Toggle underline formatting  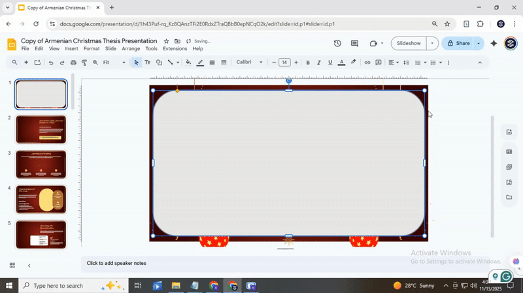click(x=330, y=63)
